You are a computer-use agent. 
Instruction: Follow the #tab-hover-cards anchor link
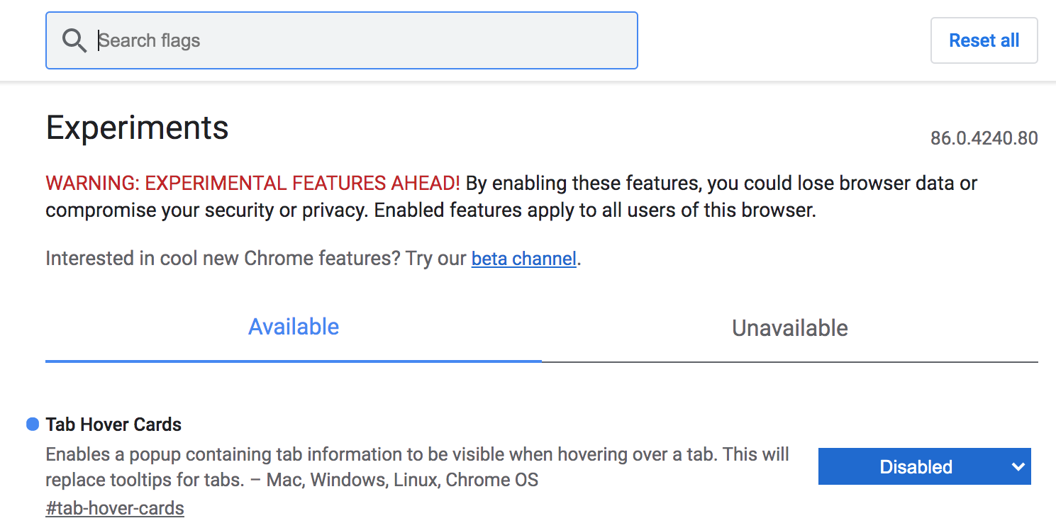115,508
